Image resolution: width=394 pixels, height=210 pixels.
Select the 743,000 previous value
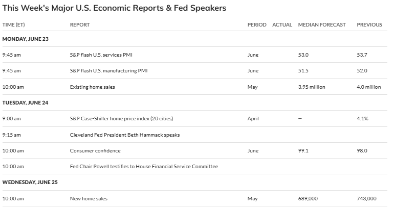[366, 198]
